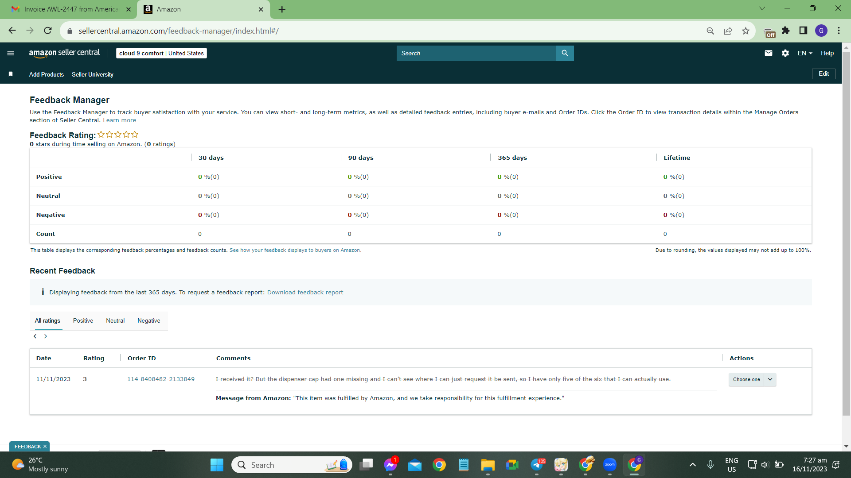
Task: Toggle the browser side panel icon
Action: pos(803,31)
